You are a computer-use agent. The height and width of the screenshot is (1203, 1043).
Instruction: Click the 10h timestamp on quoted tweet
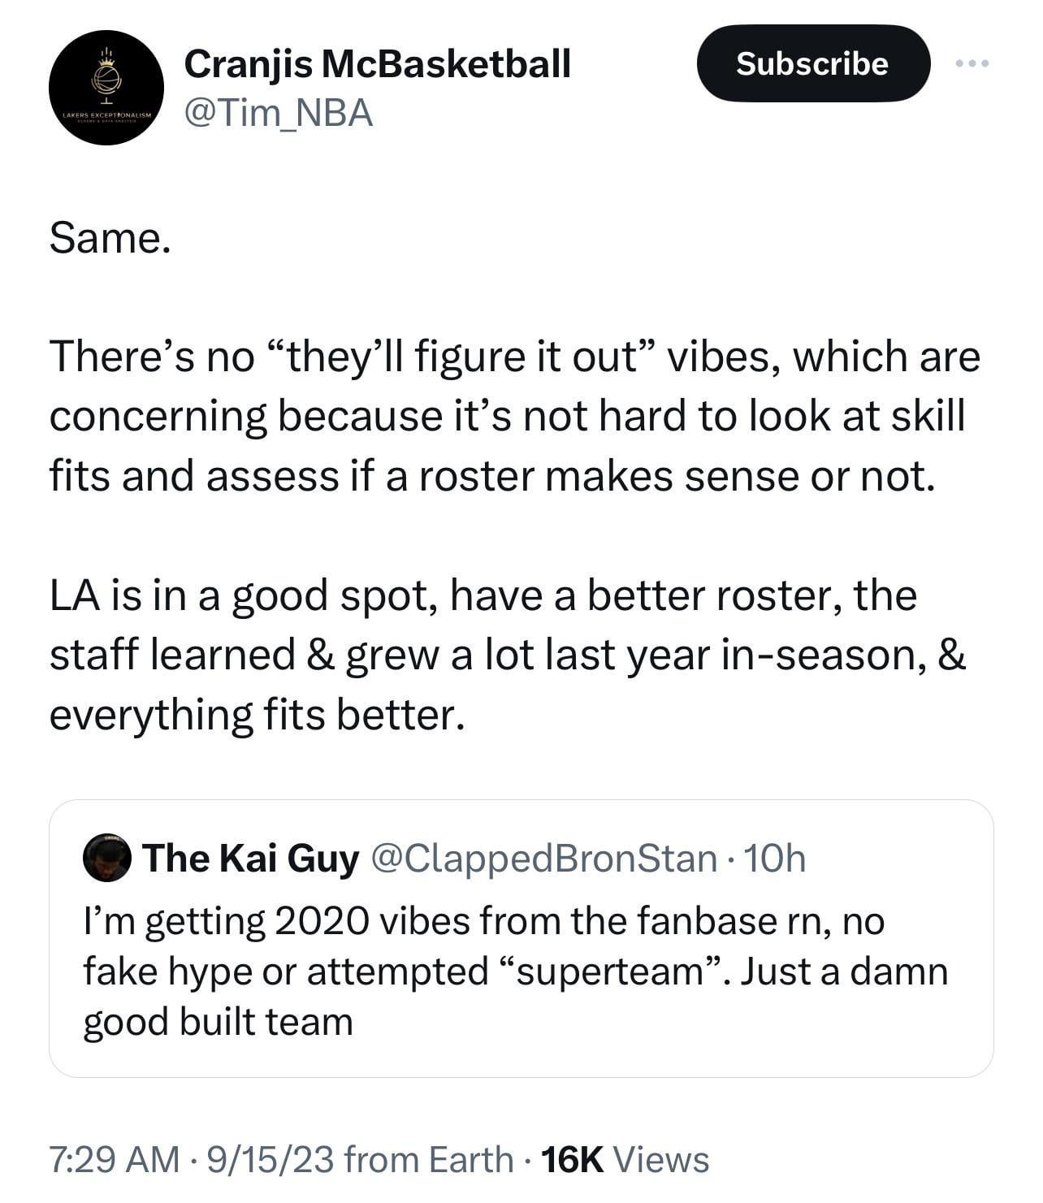pyautogui.click(x=774, y=858)
